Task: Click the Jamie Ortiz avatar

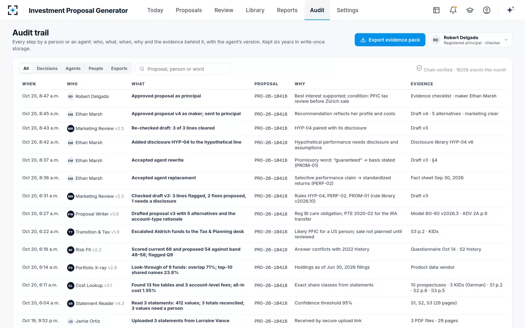Action: 71,321
